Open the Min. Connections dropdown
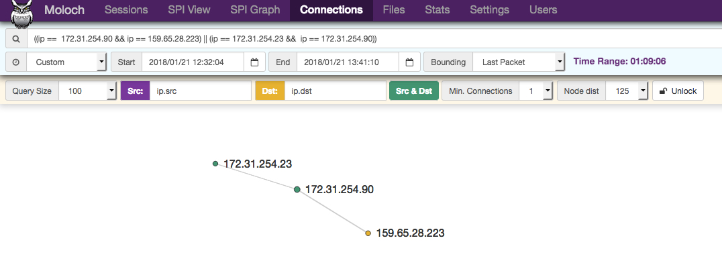 535,91
